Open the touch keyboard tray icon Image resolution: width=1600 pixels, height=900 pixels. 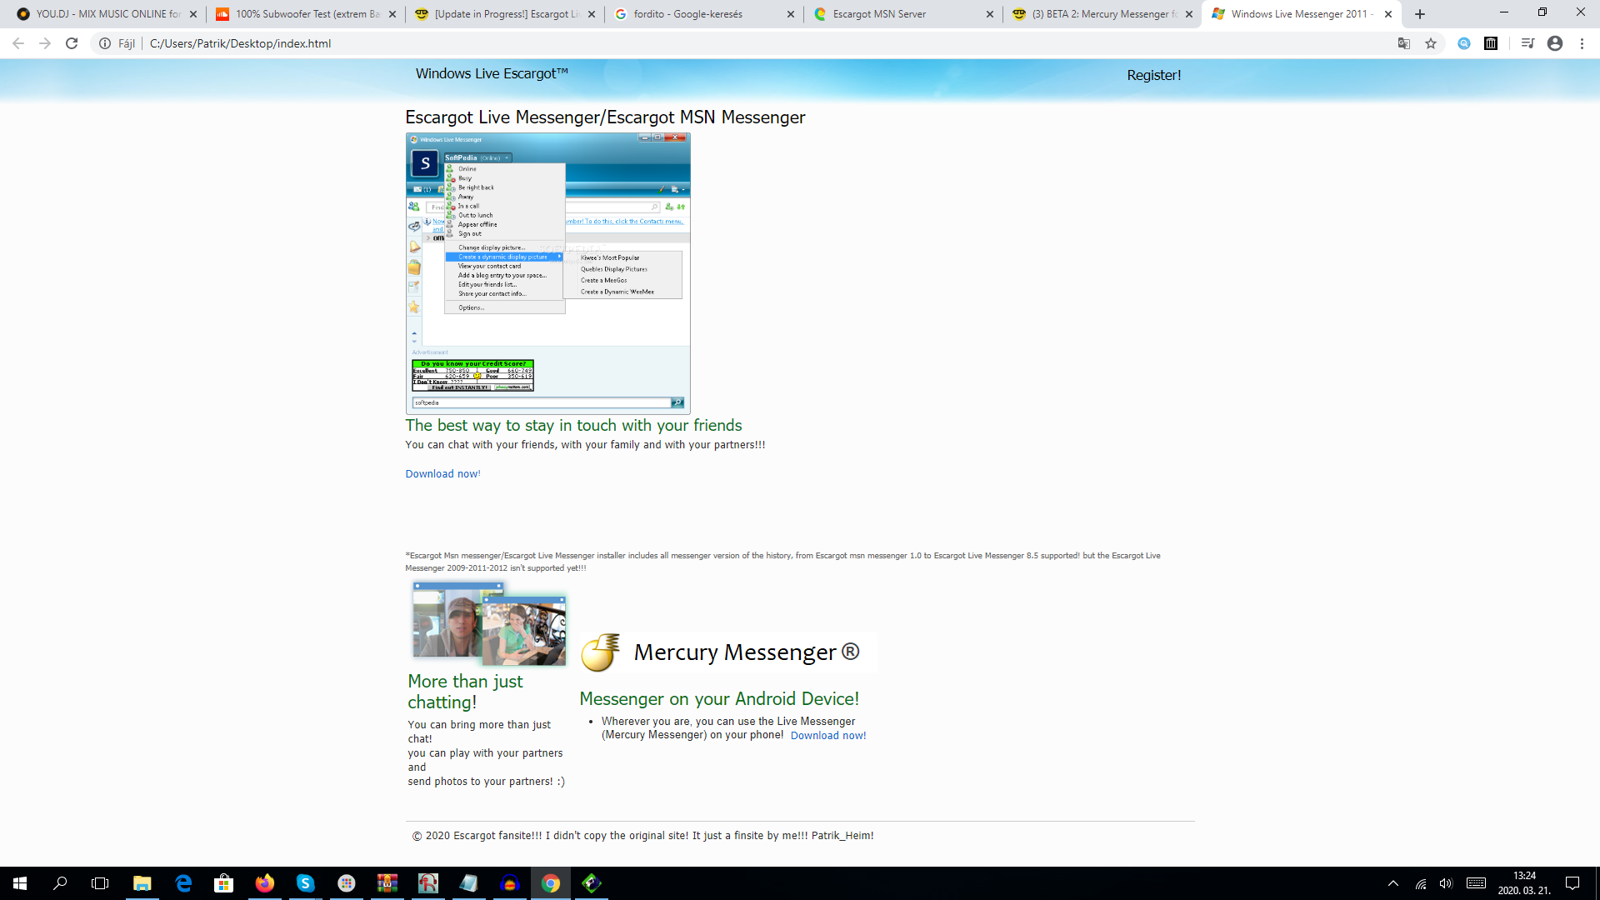tap(1477, 883)
